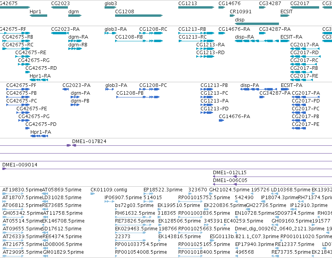Click the dgrn gene label
Screen dimensions: 332x258
tap(73, 11)
